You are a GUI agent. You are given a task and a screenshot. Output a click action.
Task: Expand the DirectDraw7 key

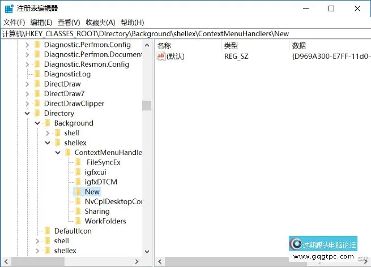[27, 94]
